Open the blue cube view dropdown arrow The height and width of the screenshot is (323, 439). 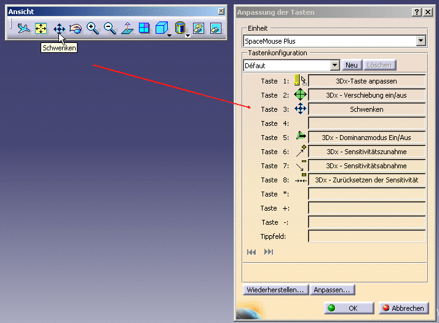point(169,36)
